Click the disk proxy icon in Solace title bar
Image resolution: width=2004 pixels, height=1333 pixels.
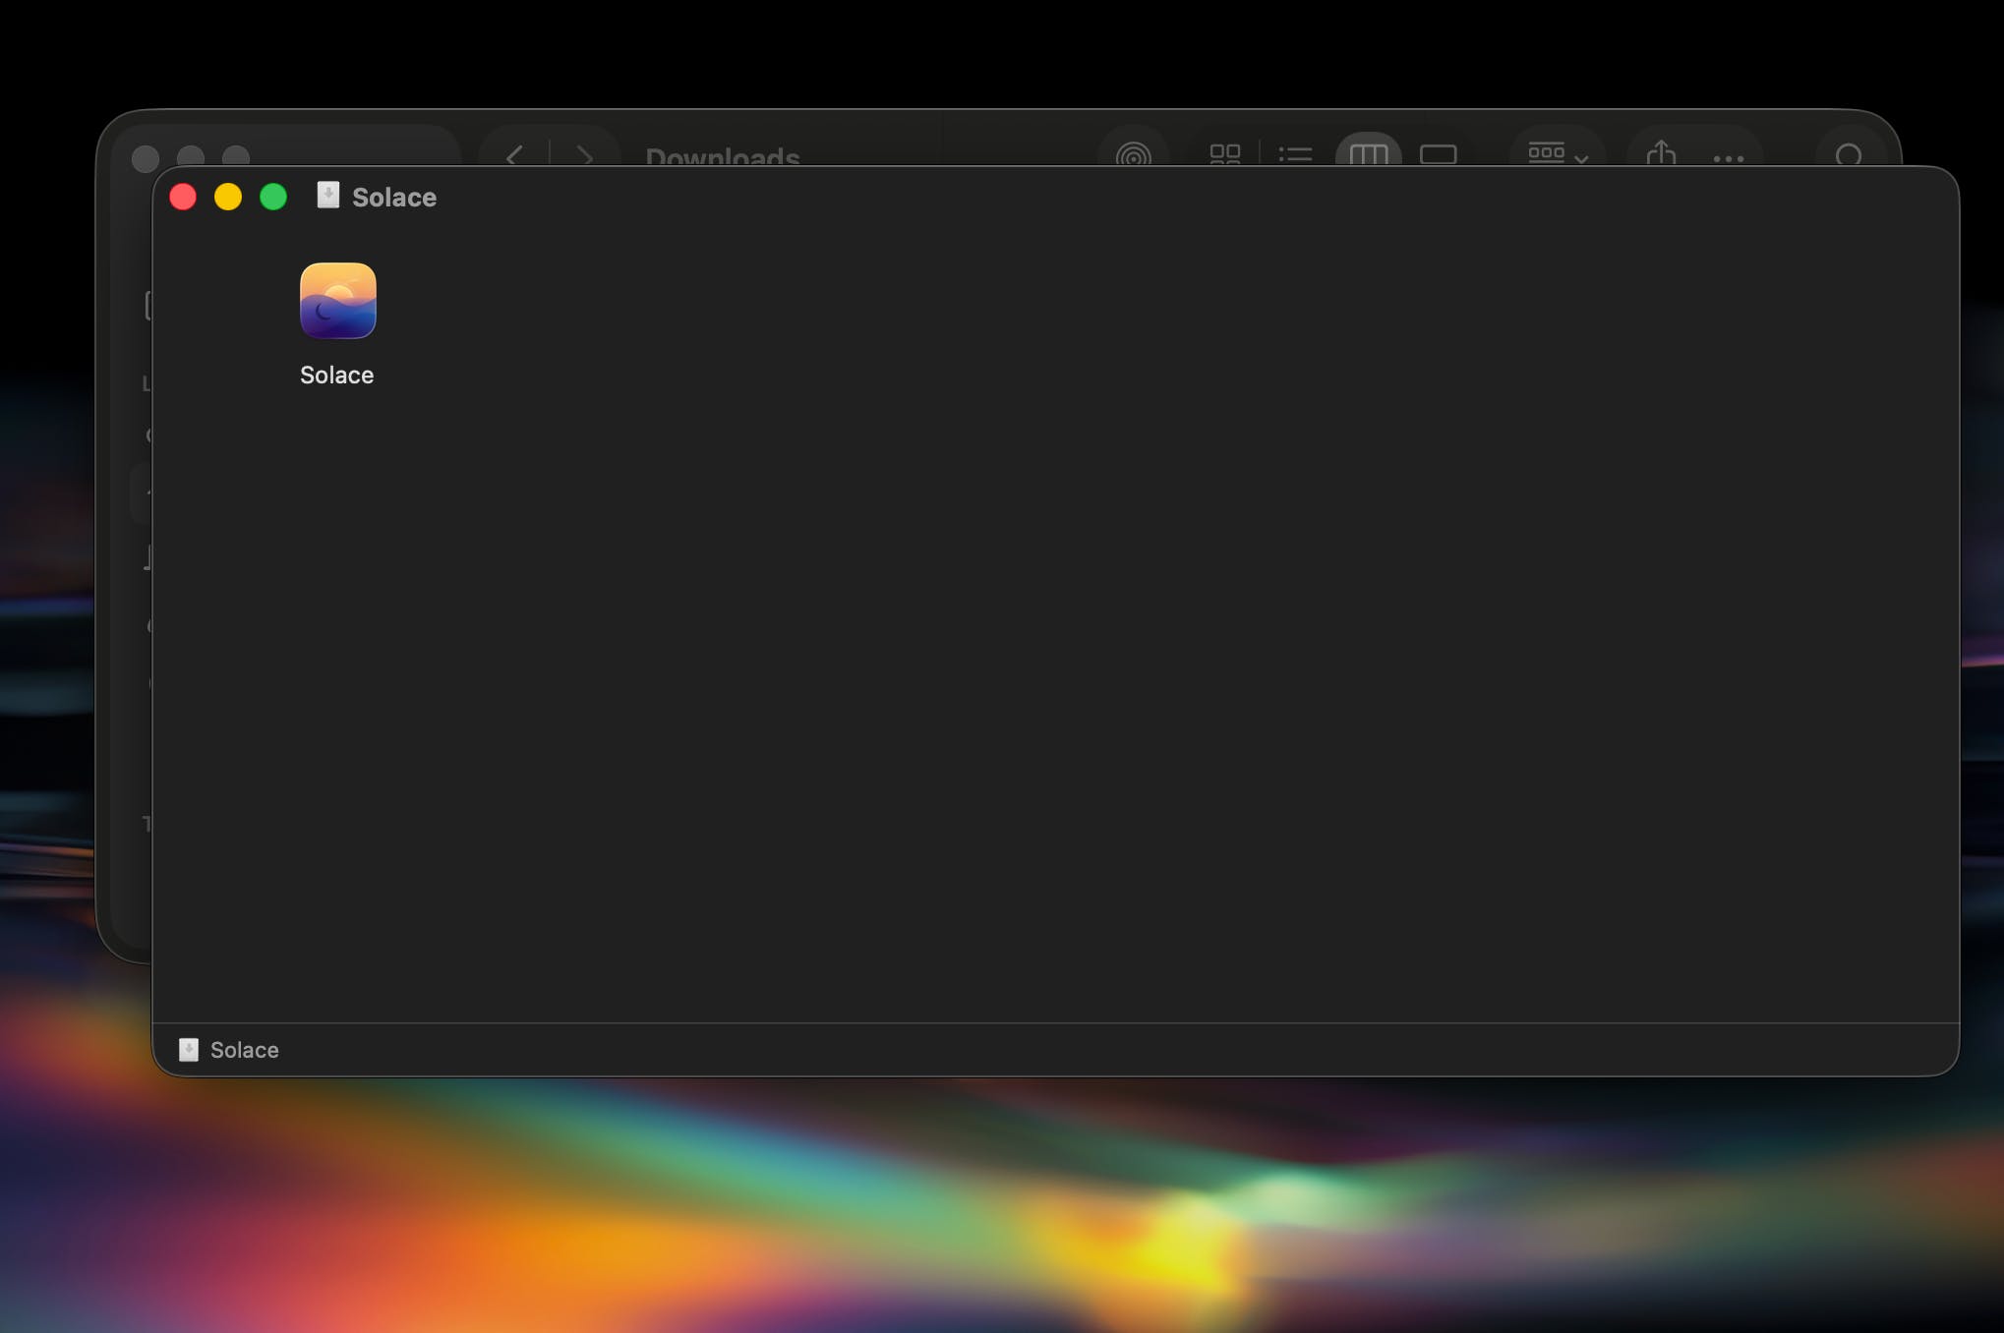(x=328, y=196)
